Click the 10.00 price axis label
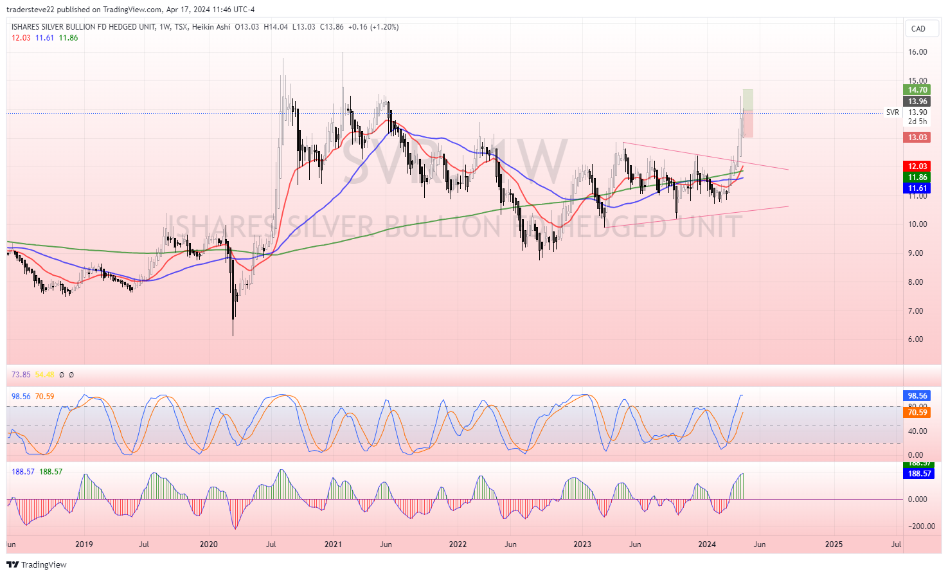 pos(917,224)
